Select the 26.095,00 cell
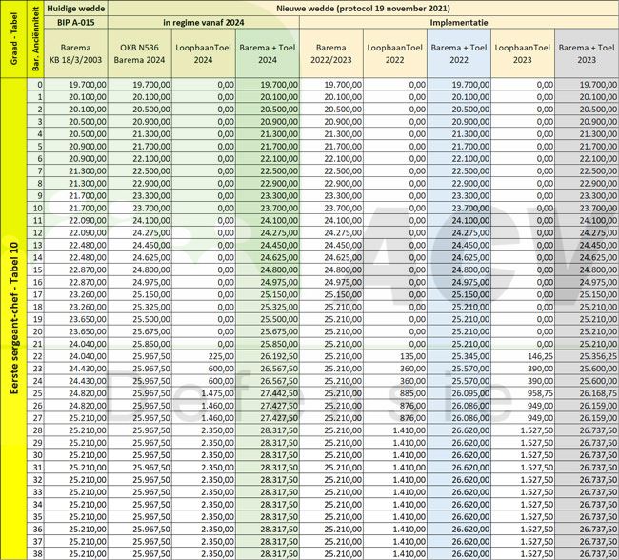Image resolution: width=619 pixels, height=560 pixels. 459,393
